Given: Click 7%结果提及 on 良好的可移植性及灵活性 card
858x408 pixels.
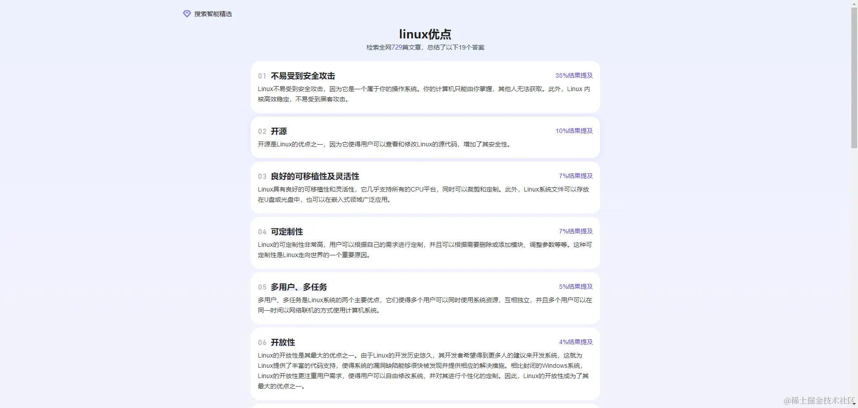Looking at the screenshot, I should coord(576,176).
